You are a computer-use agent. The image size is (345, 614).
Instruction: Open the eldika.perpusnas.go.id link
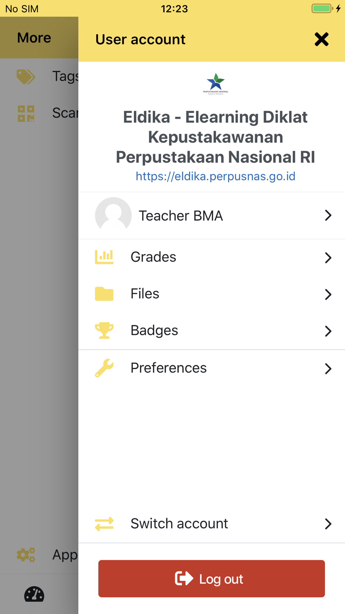pos(215,176)
